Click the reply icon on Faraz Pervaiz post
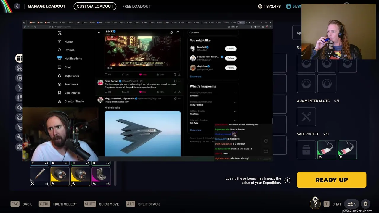The width and height of the screenshot is (379, 213). (106, 92)
